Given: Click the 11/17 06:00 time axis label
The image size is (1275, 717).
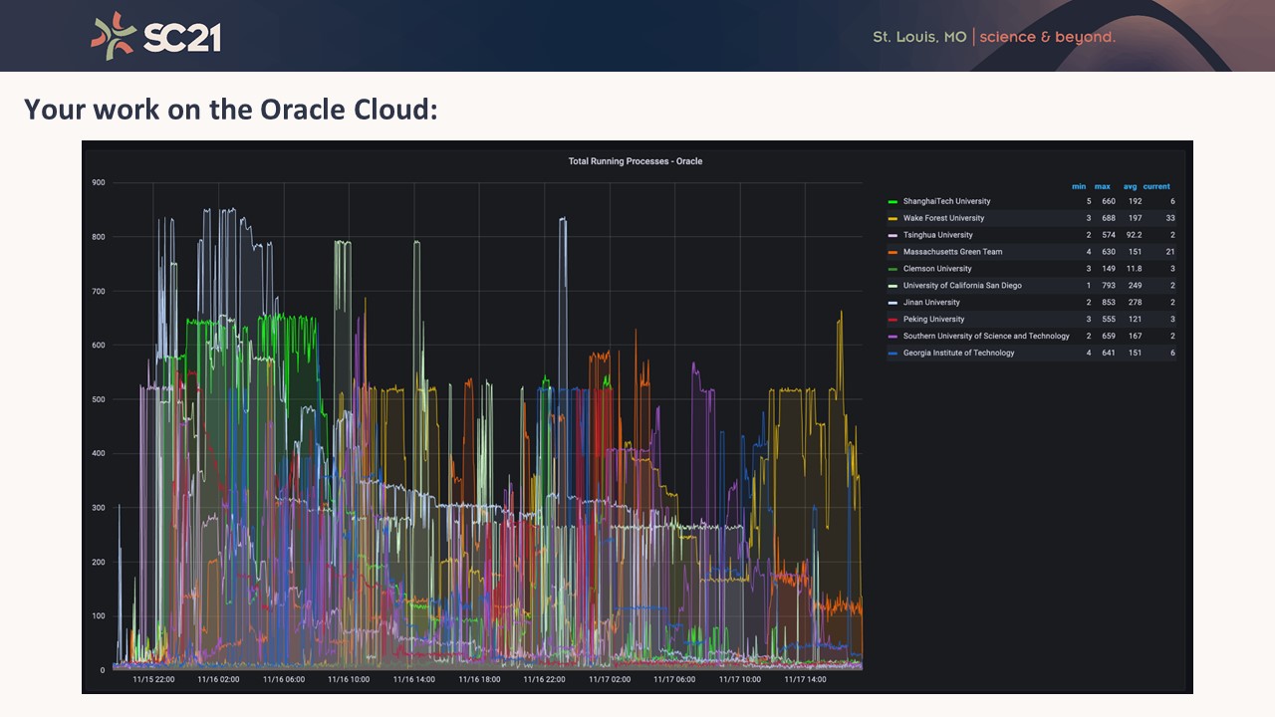Looking at the screenshot, I should pos(674,680).
